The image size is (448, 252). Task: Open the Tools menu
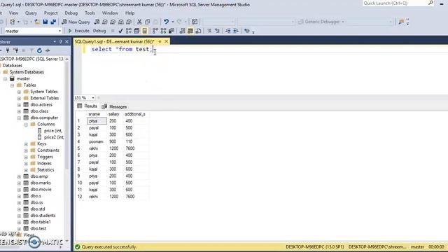click(90, 13)
